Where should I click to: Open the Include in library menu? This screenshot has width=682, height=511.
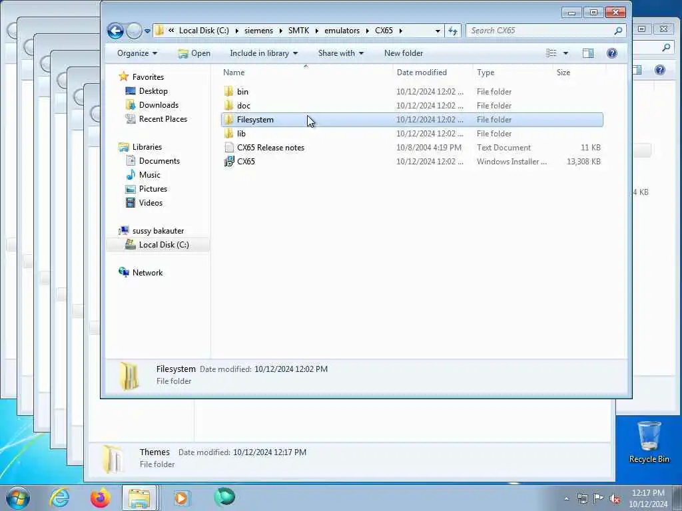(x=264, y=53)
